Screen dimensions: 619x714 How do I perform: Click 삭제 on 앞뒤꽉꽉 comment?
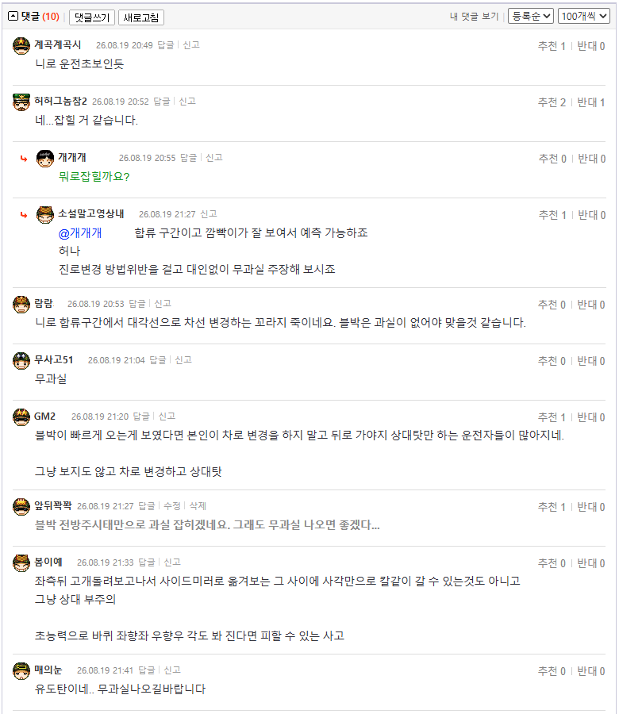[x=198, y=506]
